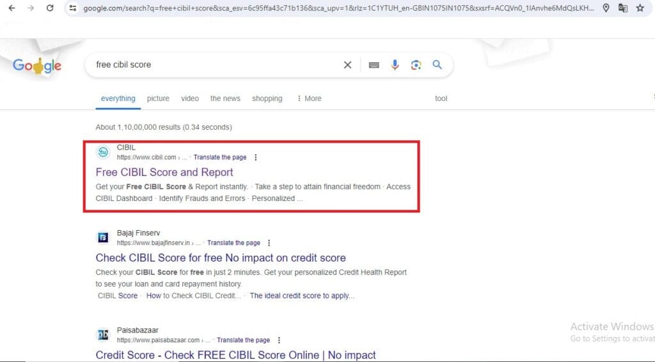Search by image with the lens icon
Viewport: 655px width, 362px height.
click(416, 65)
